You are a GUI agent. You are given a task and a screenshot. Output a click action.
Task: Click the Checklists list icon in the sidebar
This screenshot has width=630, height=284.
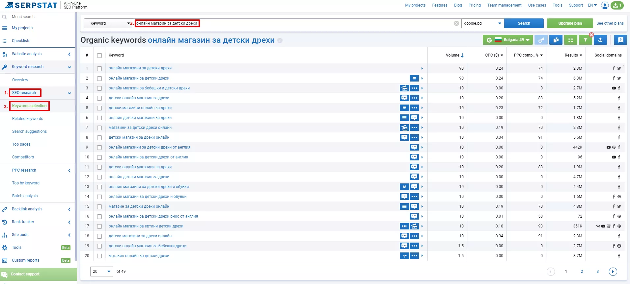(5, 41)
